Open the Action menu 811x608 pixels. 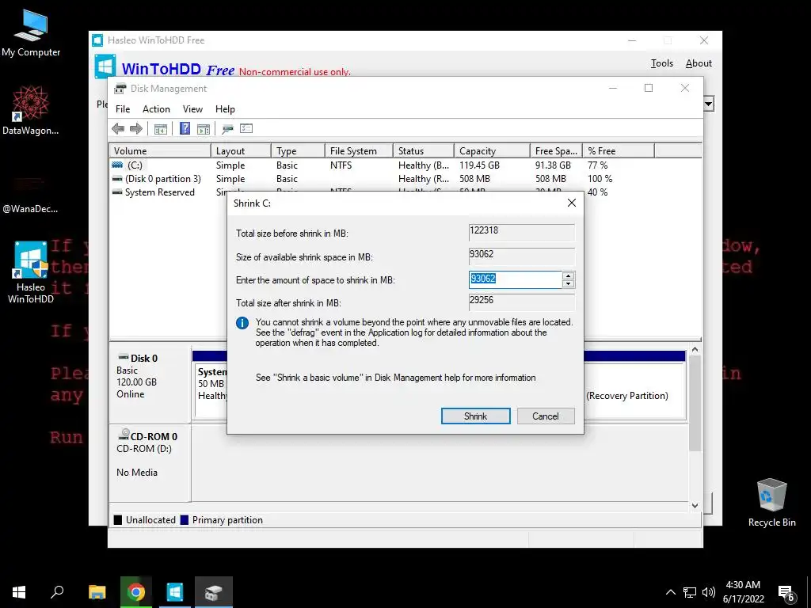[x=156, y=109]
